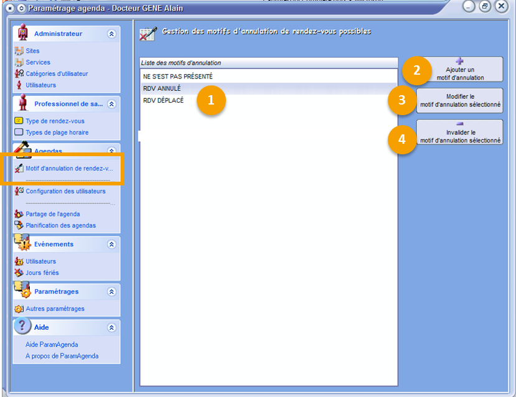This screenshot has height=397, width=516.
Task: Click the Professionnel de santé header icon
Action: pos(22,103)
